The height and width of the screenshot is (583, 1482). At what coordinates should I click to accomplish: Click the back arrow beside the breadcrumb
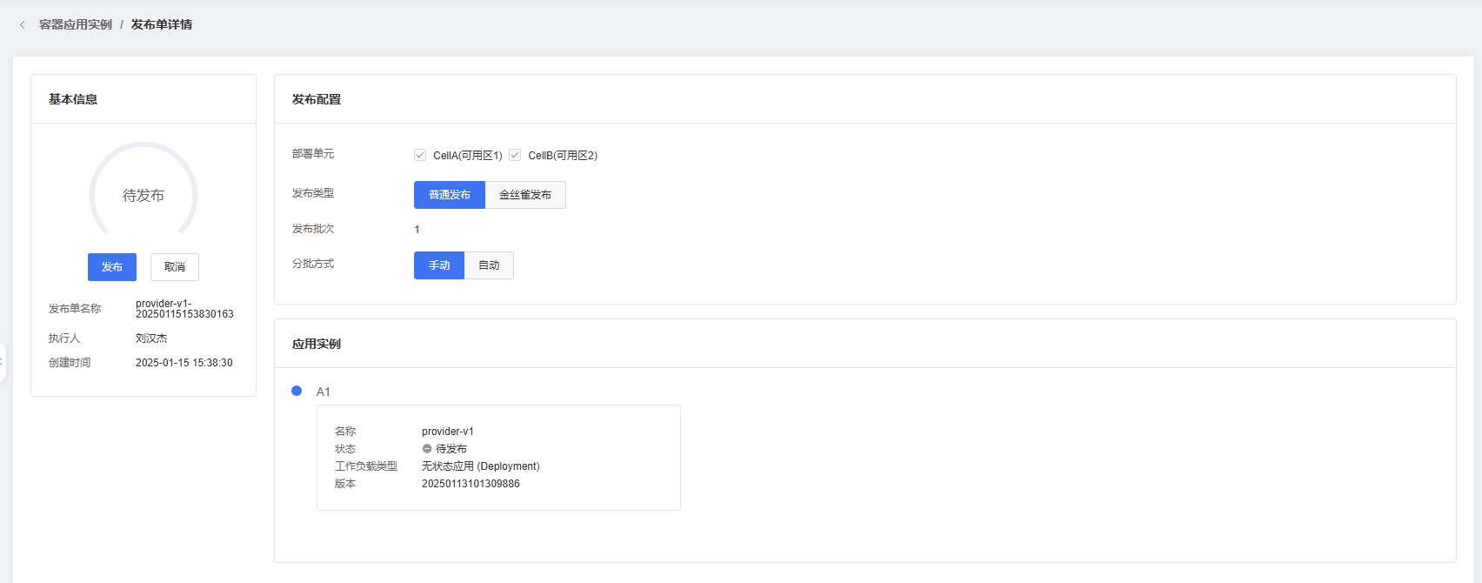22,25
